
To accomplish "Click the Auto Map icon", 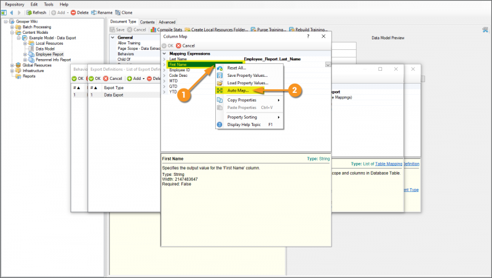I will point(220,90).
